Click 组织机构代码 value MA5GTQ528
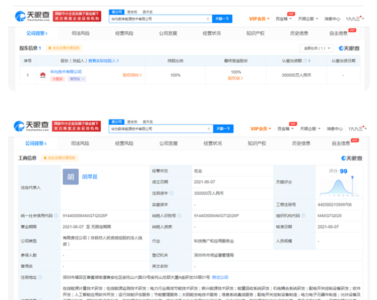Image resolution: width=377 pixels, height=300 pixels. click(x=330, y=216)
